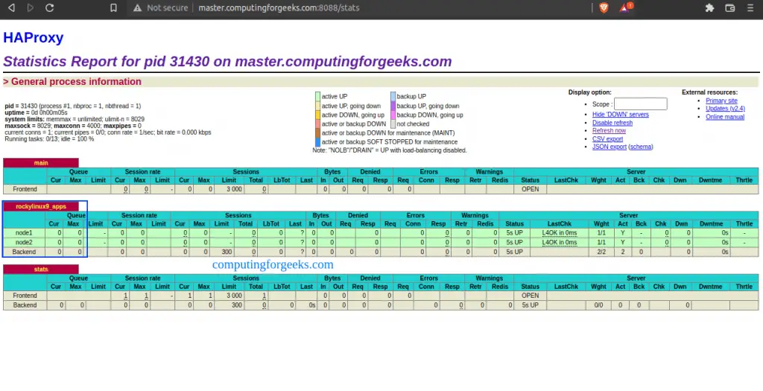This screenshot has width=763, height=391.
Task: Click rockylinux9_apps Backend sessions limit 300
Action: 227,252
